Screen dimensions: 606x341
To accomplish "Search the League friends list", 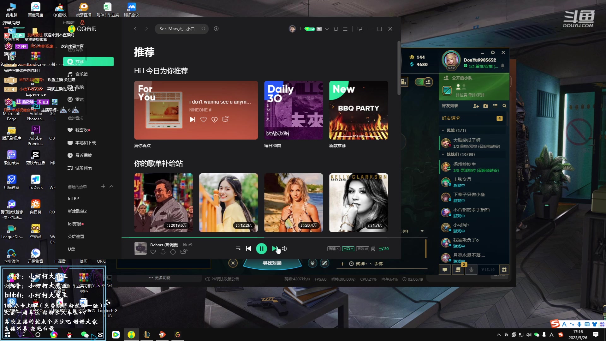I will click(x=504, y=106).
